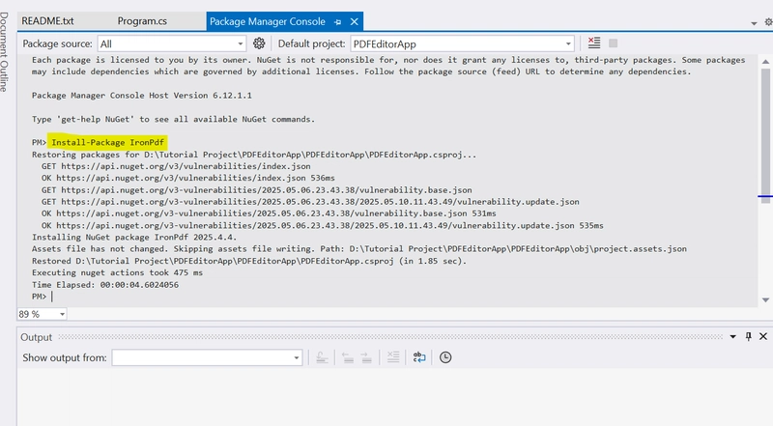Click 'Time Elapsed: 00:00:04.6024056' line
The height and width of the screenshot is (426, 773).
point(105,285)
